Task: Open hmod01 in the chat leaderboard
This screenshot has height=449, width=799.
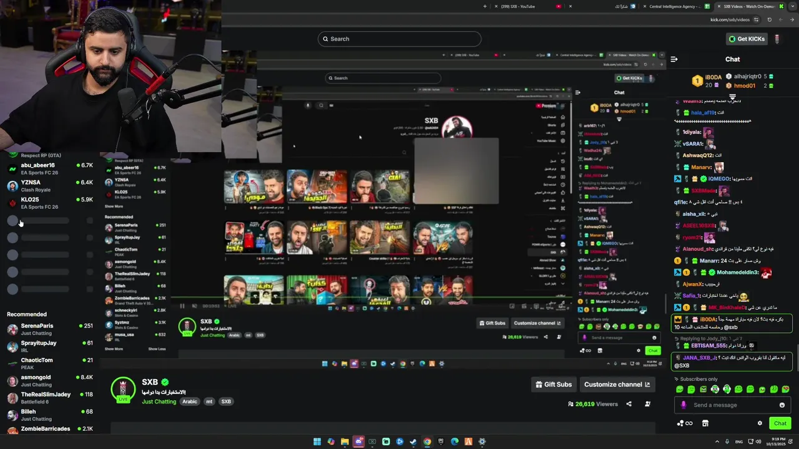Action: (744, 85)
